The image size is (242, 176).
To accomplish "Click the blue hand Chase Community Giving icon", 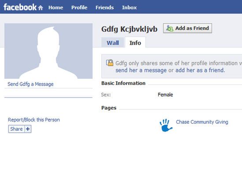I will [166, 125].
